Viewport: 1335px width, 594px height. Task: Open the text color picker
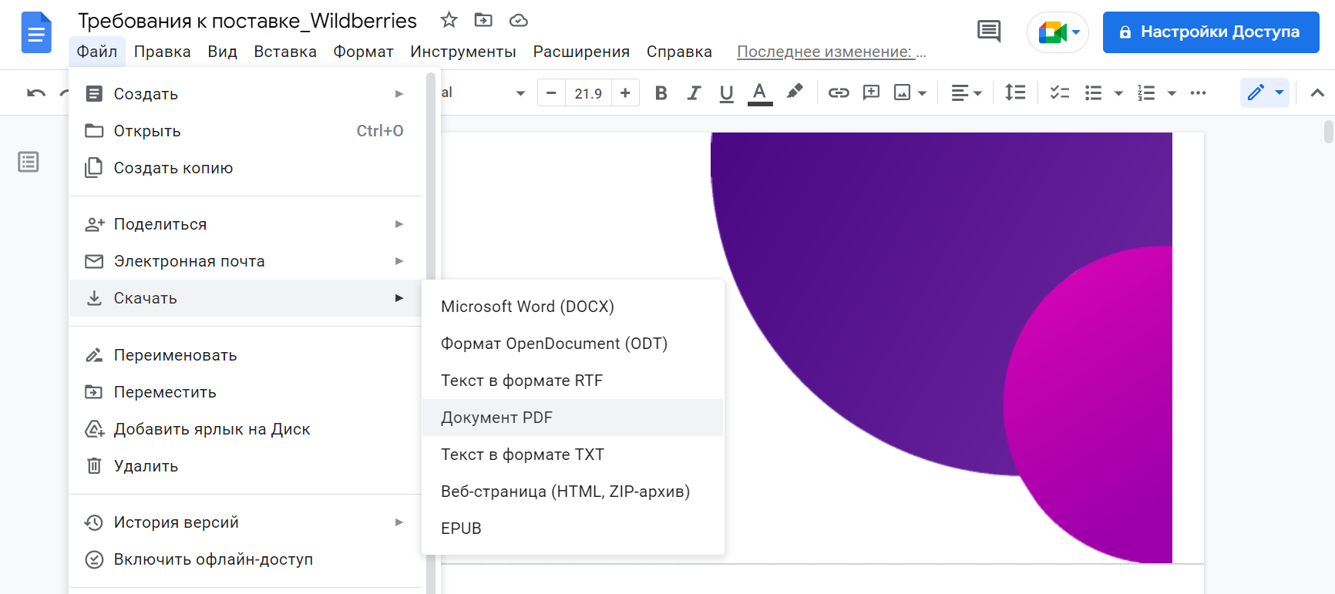[x=759, y=93]
